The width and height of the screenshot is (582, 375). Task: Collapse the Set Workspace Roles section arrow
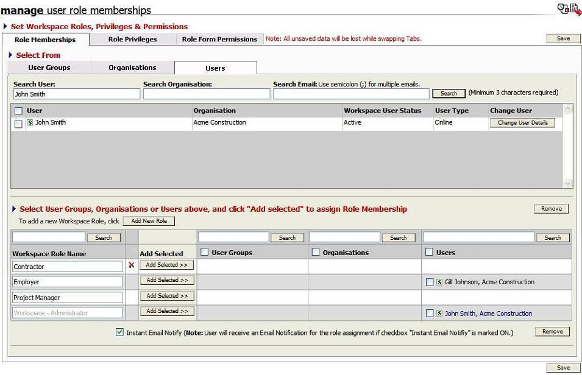[5, 26]
